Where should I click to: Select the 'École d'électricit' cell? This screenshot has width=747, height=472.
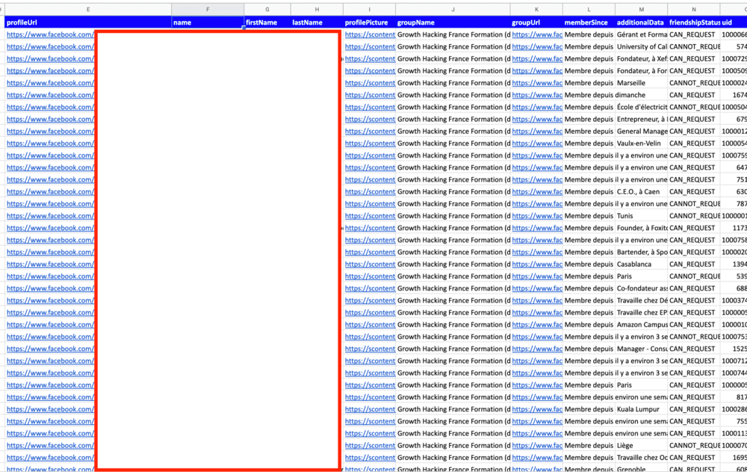pyautogui.click(x=641, y=107)
